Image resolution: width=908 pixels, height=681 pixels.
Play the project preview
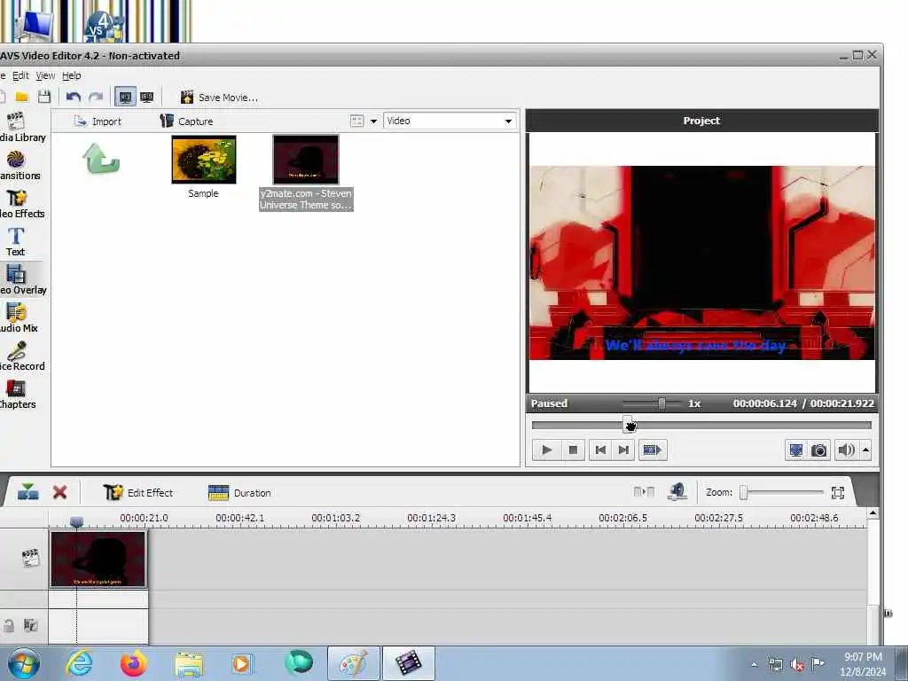click(x=546, y=450)
